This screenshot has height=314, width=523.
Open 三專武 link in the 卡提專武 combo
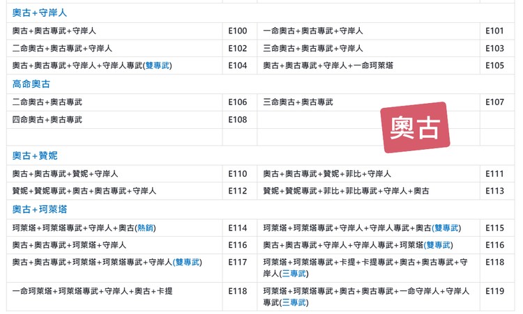[x=294, y=274]
